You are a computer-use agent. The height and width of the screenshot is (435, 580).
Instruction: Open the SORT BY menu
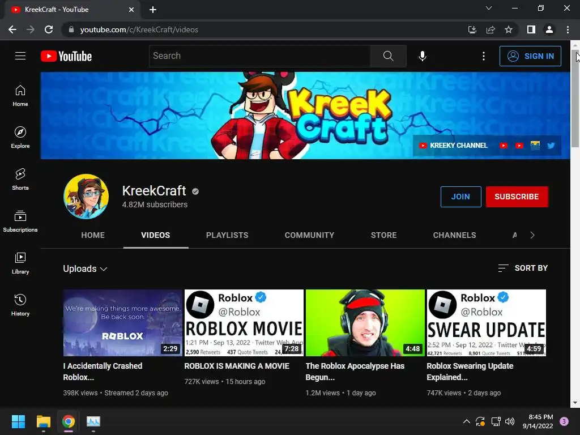[x=523, y=268]
